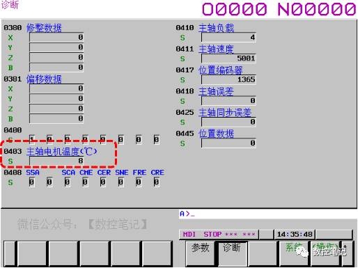Select the 主轴速度 field showing 5001
The width and height of the screenshot is (358, 268).
pyautogui.click(x=228, y=58)
